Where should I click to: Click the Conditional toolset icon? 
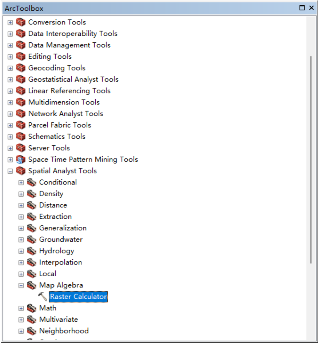pyautogui.click(x=32, y=182)
